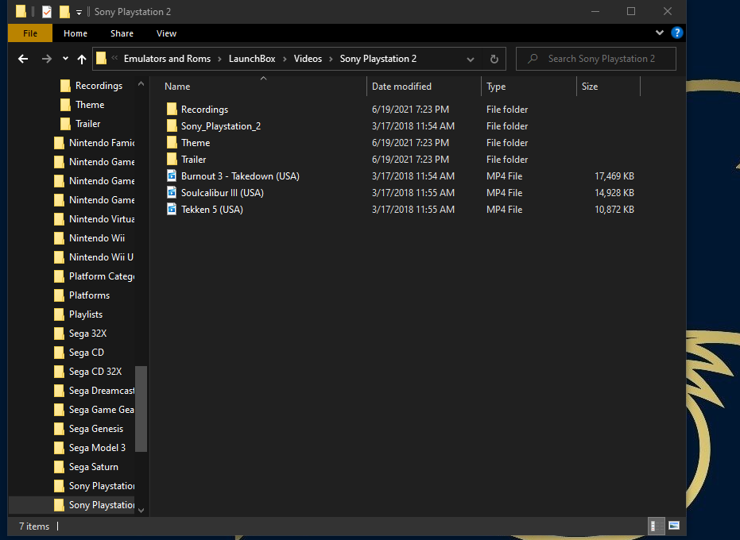
Task: Open Recordings in the navigation tree
Action: [99, 86]
